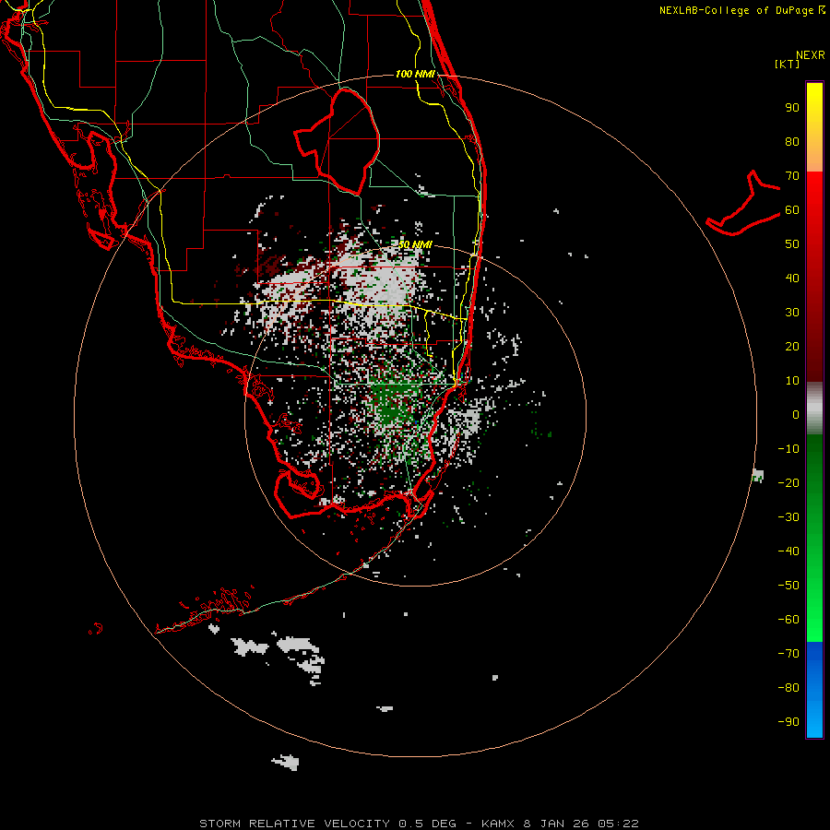
Task: Click the 30 value on the velocity scale
Action: tap(792, 313)
